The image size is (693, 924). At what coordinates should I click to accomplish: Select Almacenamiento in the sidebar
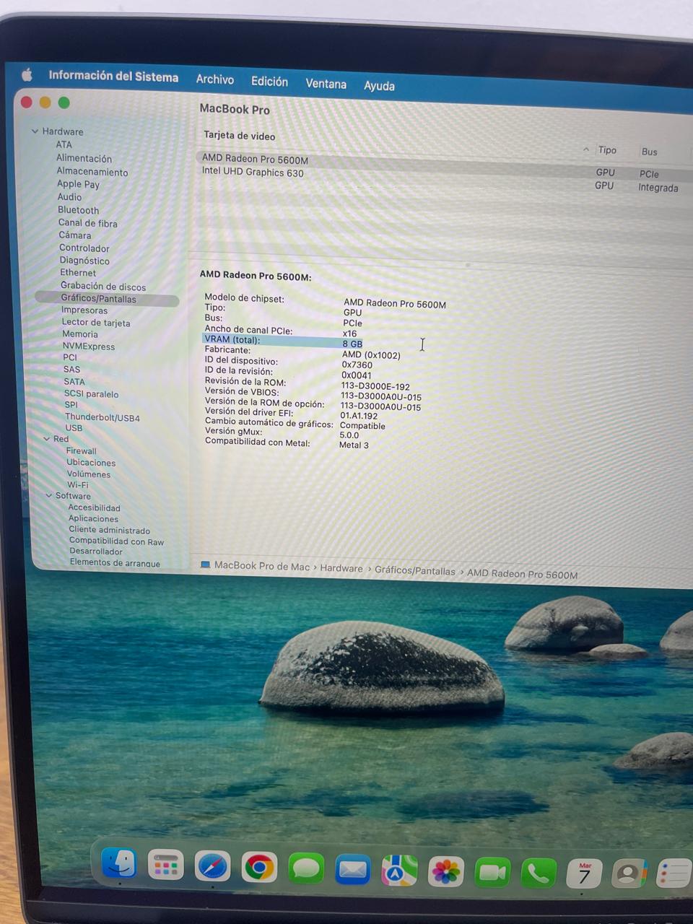pos(92,172)
